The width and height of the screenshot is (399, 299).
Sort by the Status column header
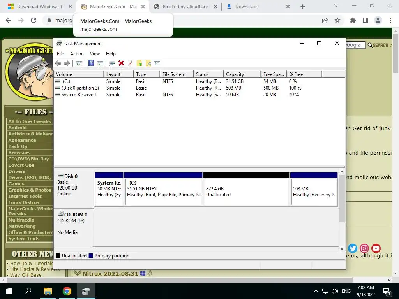(208, 74)
